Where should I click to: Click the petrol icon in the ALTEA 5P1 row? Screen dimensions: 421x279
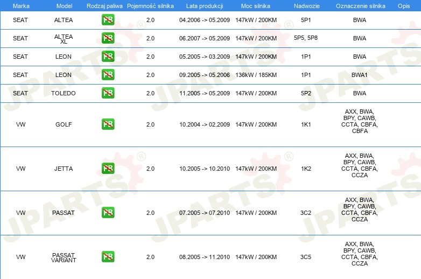[108, 20]
